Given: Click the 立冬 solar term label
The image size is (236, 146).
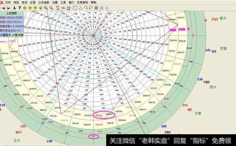Looking at the screenshot, I should 17,141.
